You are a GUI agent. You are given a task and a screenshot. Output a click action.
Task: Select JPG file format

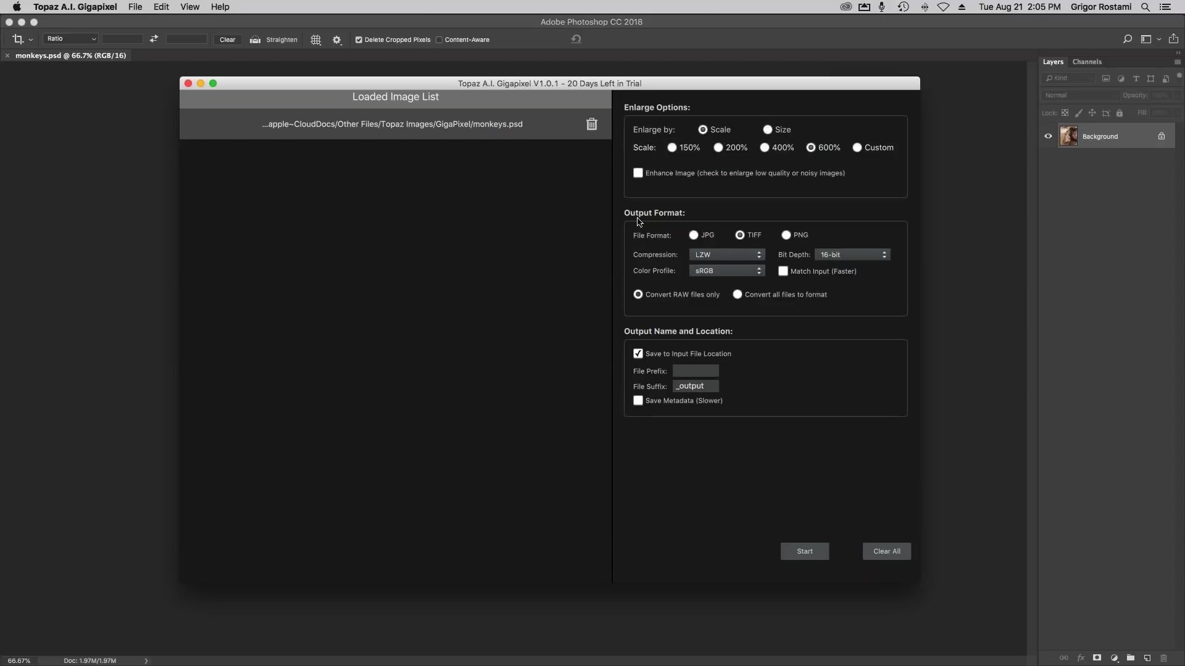693,235
